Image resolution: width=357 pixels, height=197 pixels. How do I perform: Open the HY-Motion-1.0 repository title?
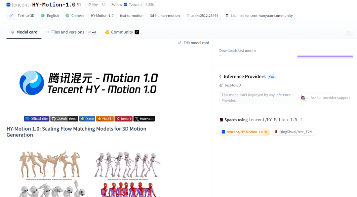(54, 5)
